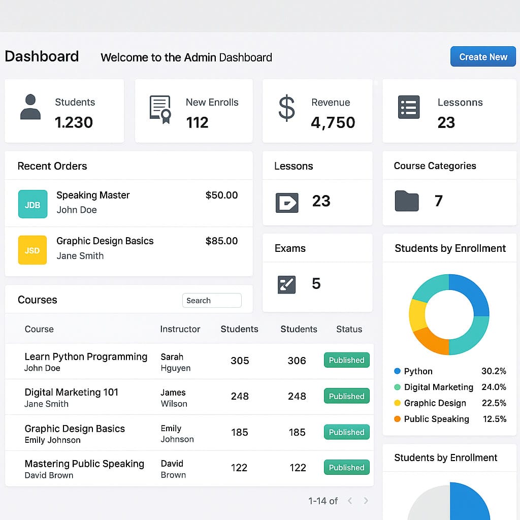Image resolution: width=520 pixels, height=520 pixels.
Task: Click the Exams count 5
Action: [316, 283]
